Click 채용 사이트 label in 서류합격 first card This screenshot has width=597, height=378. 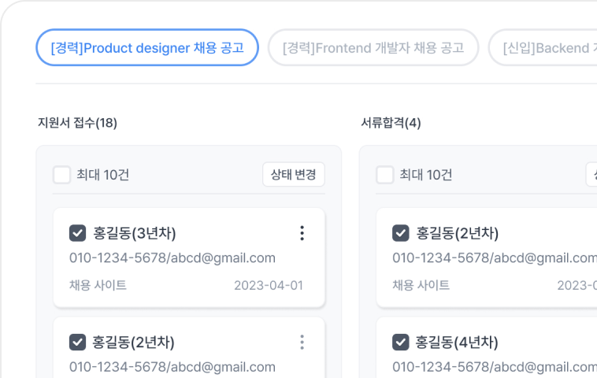[x=421, y=285]
